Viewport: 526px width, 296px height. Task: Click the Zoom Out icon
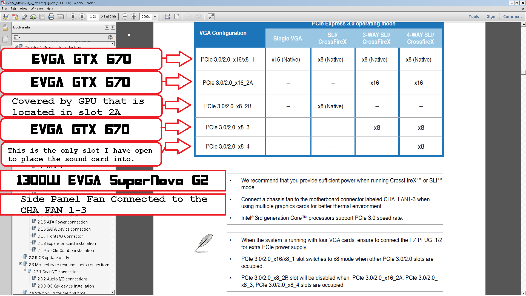click(125, 17)
